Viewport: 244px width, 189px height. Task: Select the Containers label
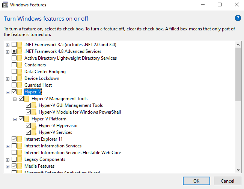[x=35, y=65]
